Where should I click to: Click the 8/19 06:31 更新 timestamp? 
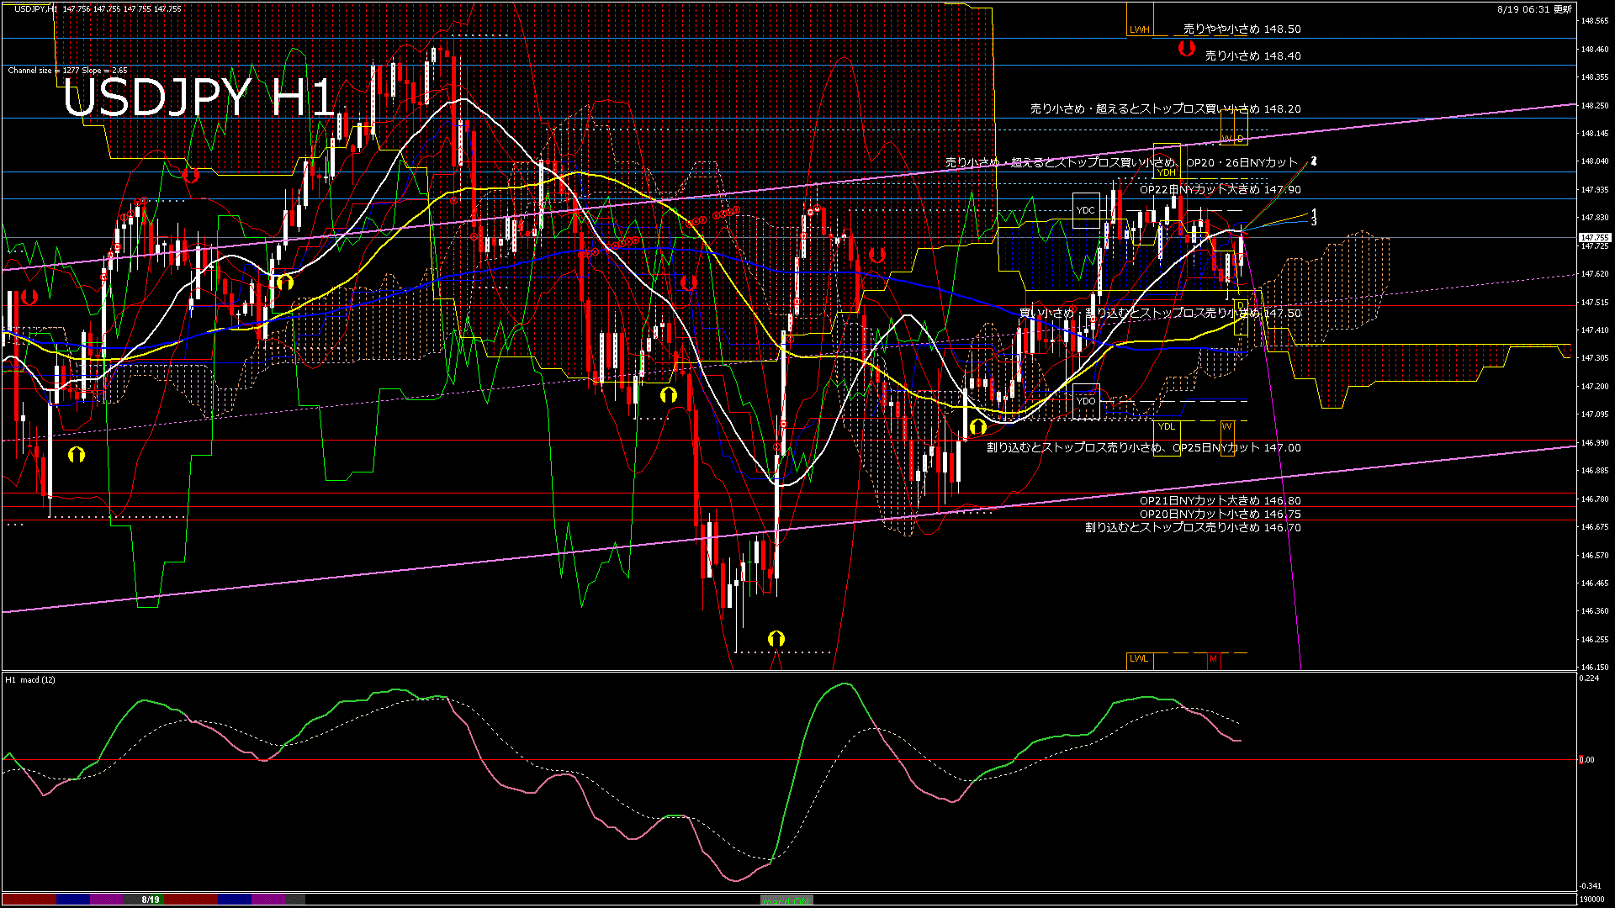tap(1534, 9)
